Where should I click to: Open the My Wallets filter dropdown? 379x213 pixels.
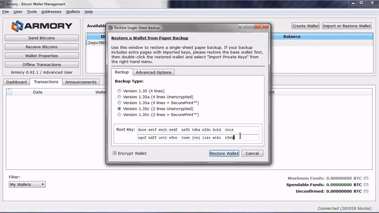[27, 184]
